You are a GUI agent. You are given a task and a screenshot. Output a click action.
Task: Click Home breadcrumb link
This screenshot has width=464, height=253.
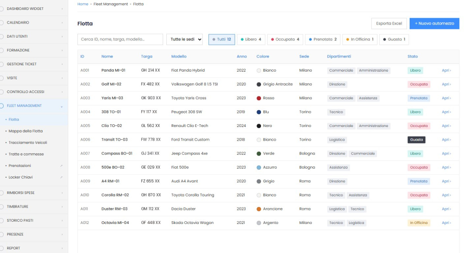click(x=82, y=4)
